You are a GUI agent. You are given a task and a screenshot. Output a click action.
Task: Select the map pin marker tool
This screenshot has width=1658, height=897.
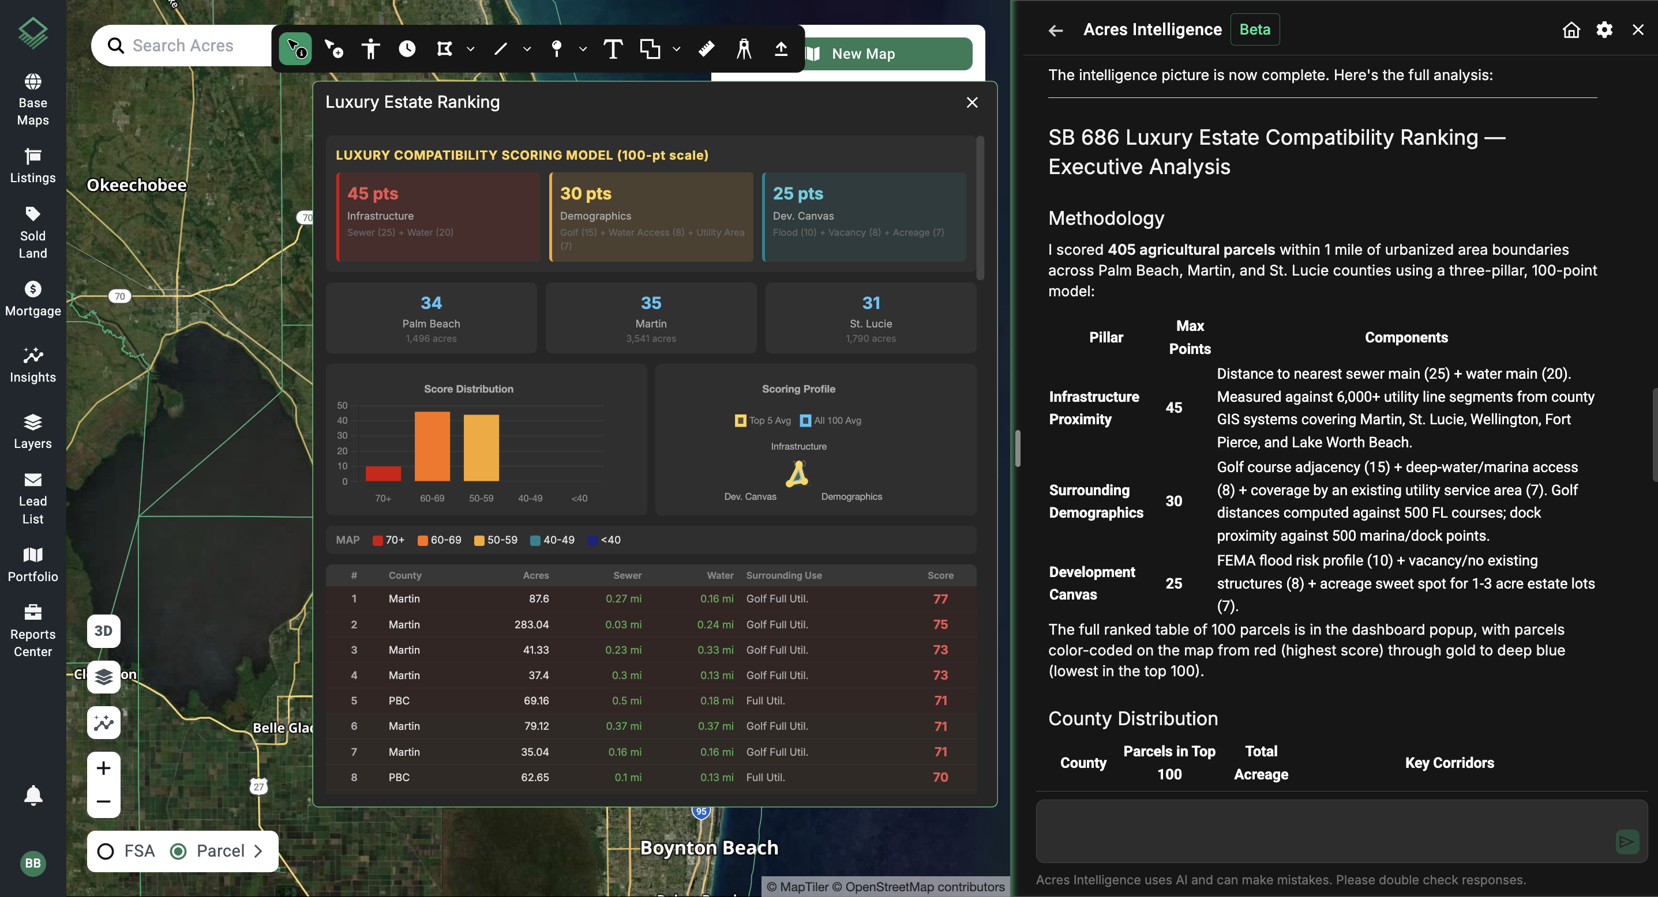[557, 49]
